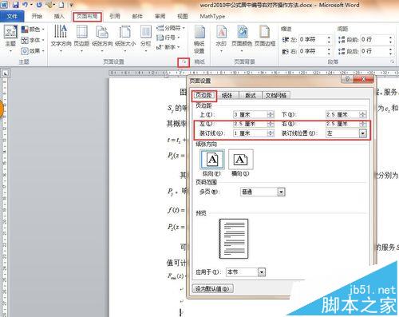
Task: Switch to the 插入 (Insert) ribbon tab
Action: 59,16
